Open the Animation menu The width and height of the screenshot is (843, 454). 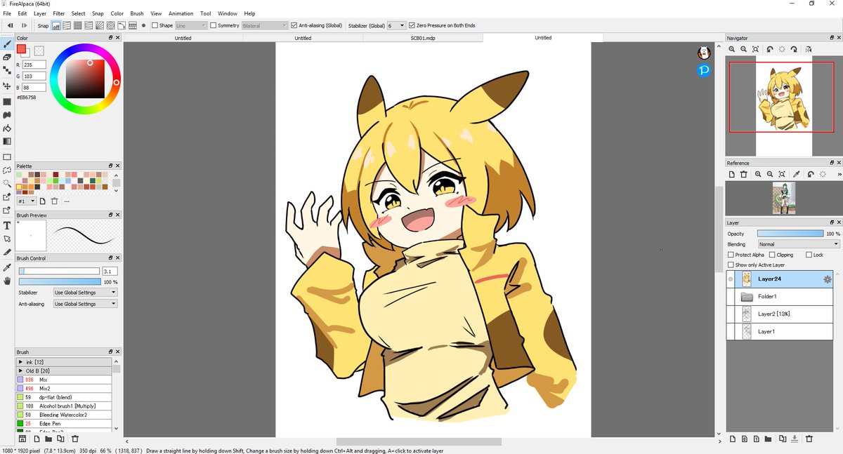pos(181,13)
